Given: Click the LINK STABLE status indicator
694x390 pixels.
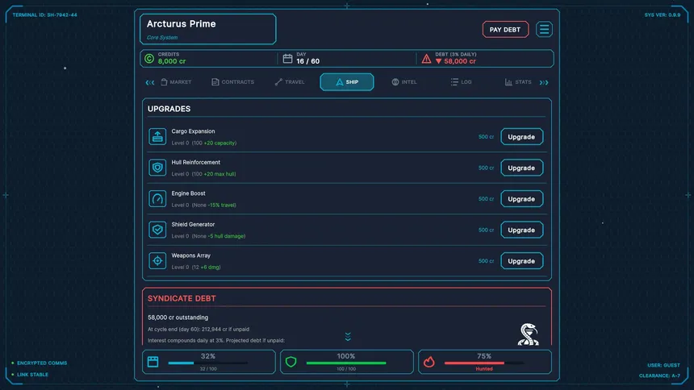Looking at the screenshot, I should (x=30, y=375).
